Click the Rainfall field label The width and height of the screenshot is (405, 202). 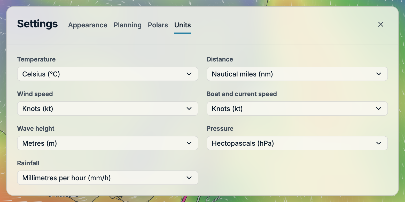coord(28,163)
